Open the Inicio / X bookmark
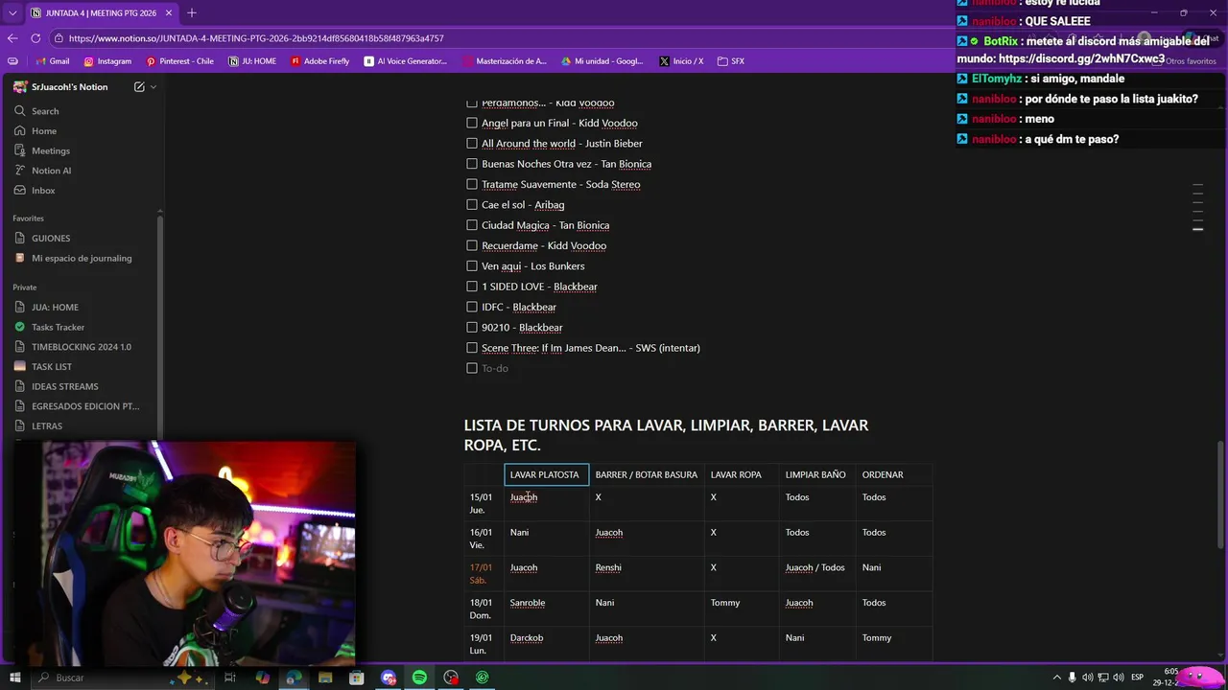This screenshot has width=1228, height=690. pyautogui.click(x=681, y=61)
